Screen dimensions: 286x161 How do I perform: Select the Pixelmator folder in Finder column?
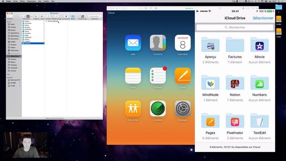click(33, 37)
